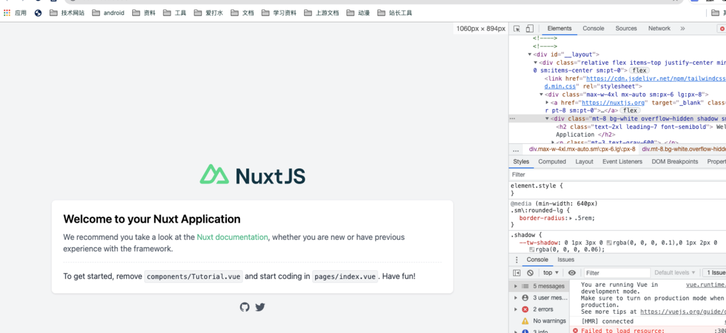Image resolution: width=726 pixels, height=333 pixels.
Task: Open the Default levels dropdown
Action: pyautogui.click(x=674, y=273)
